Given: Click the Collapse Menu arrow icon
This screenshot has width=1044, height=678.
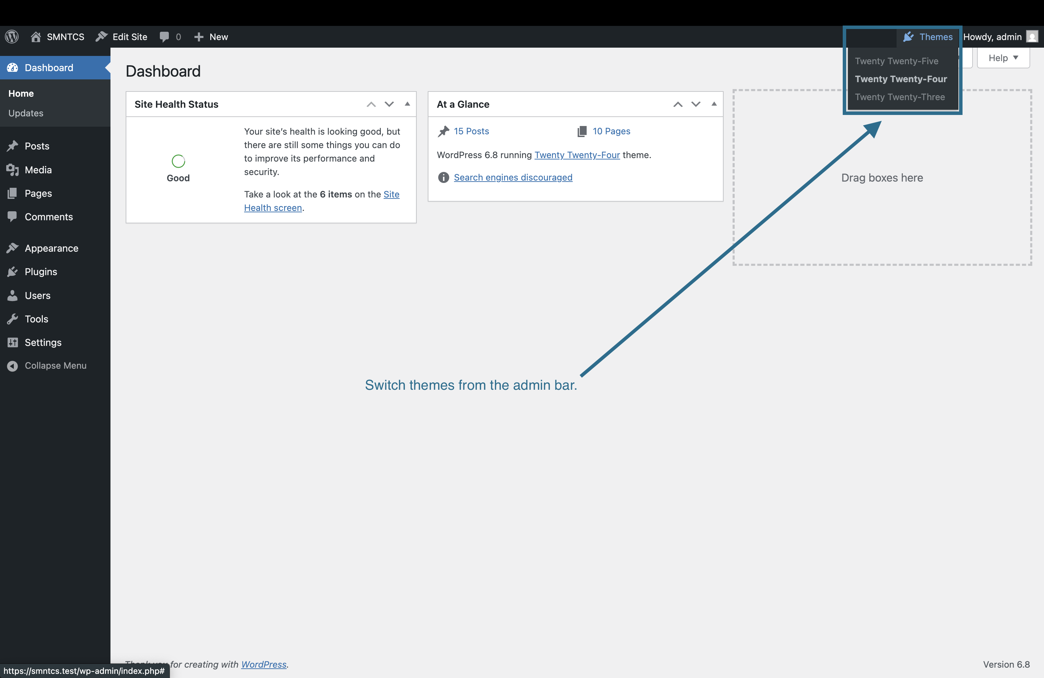Looking at the screenshot, I should pos(13,366).
